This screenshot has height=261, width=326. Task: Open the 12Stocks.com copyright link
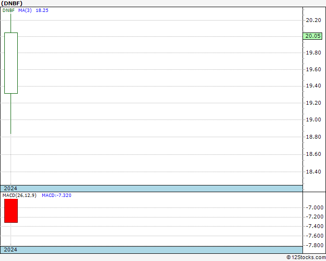pos(306,258)
